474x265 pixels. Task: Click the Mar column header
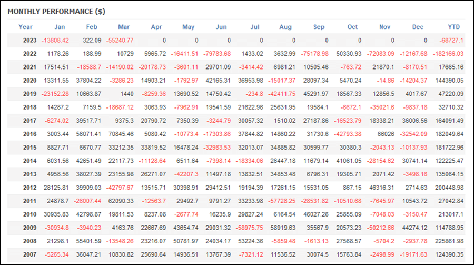click(124, 27)
